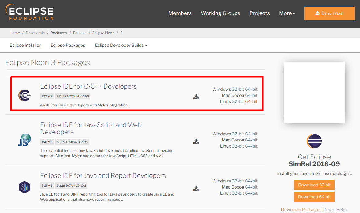Screen dimensions: 360x213
Task: Switch to the Eclipse Packages tab
Action: pos(68,45)
